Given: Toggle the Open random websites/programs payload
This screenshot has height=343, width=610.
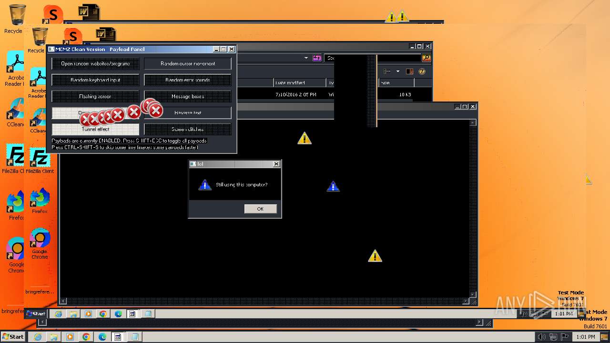Looking at the screenshot, I should [95, 63].
